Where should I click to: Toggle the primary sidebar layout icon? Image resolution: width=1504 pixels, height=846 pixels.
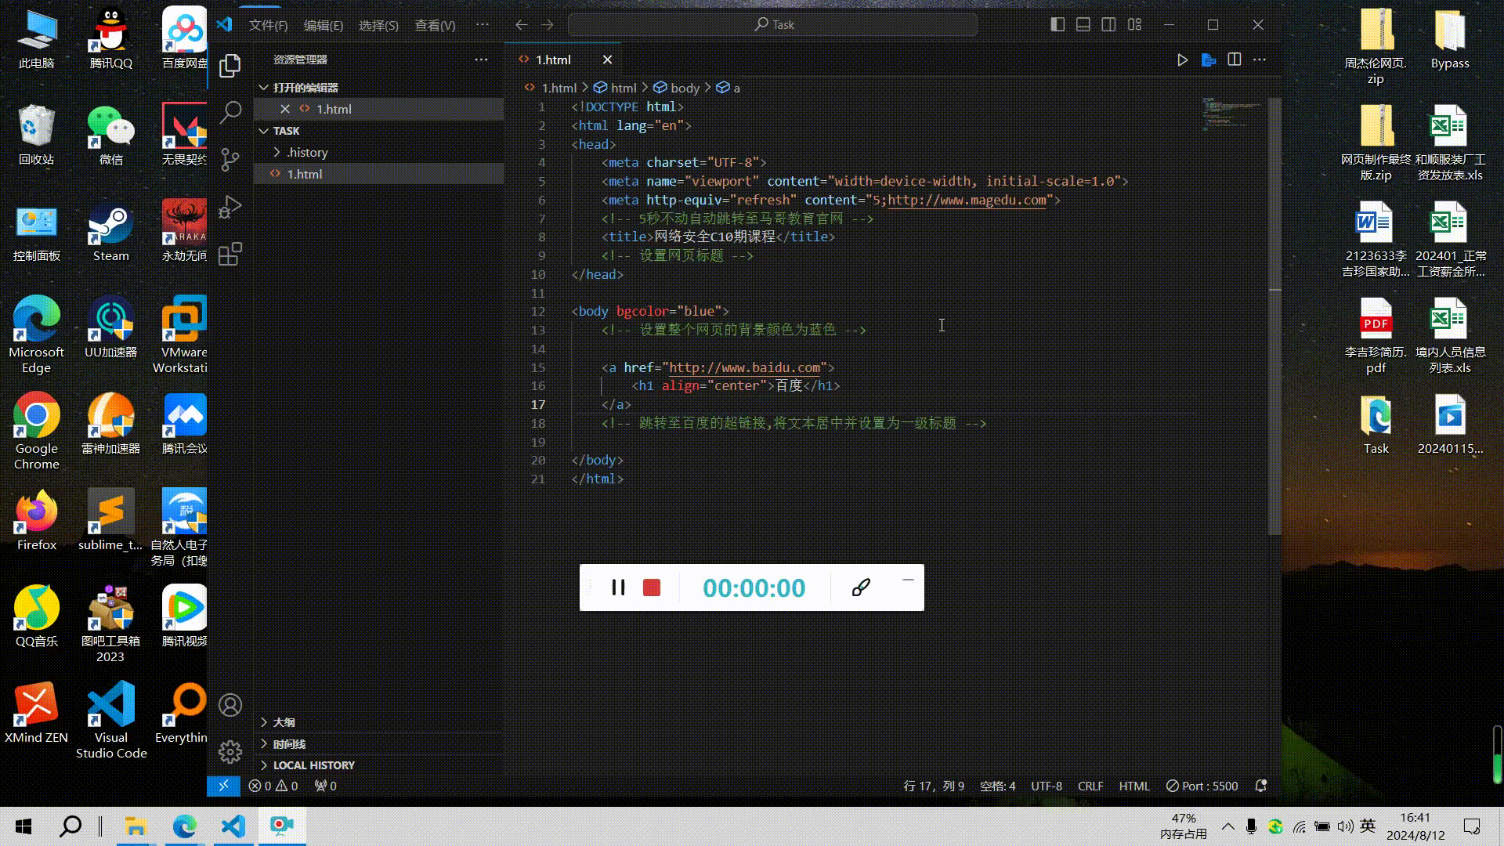point(1057,25)
